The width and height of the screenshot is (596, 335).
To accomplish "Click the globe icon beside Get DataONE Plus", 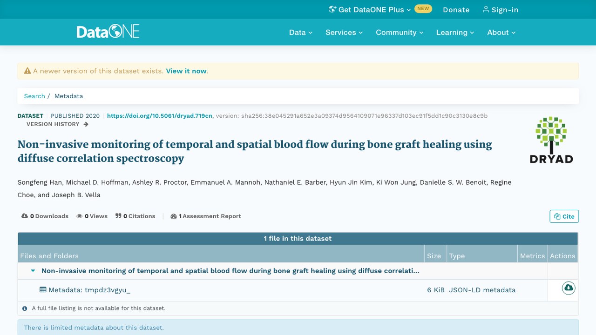I will click(332, 9).
